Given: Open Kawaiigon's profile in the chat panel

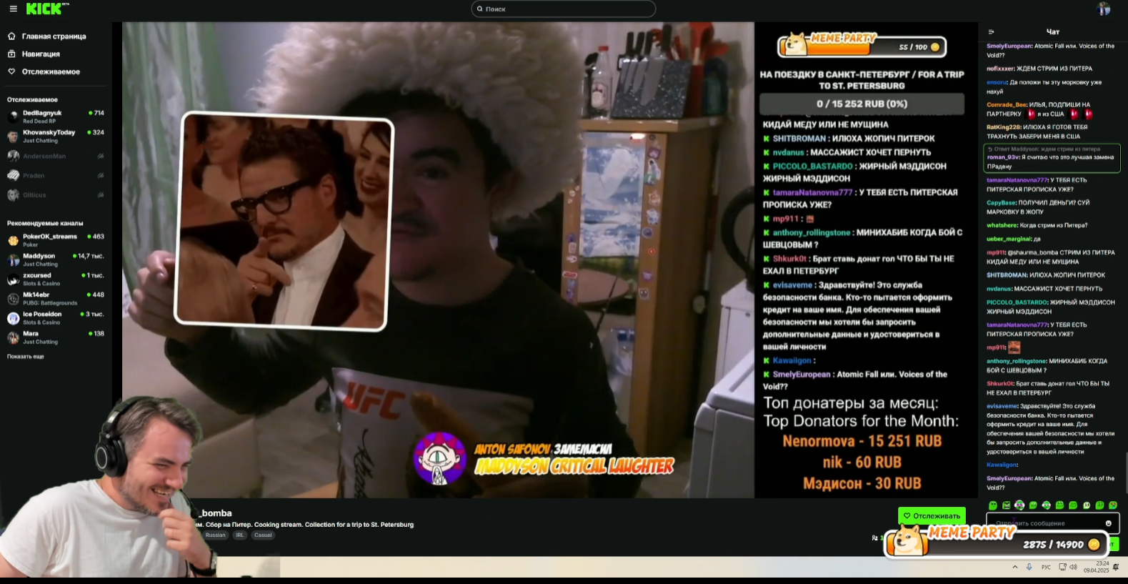Looking at the screenshot, I should pyautogui.click(x=1002, y=465).
